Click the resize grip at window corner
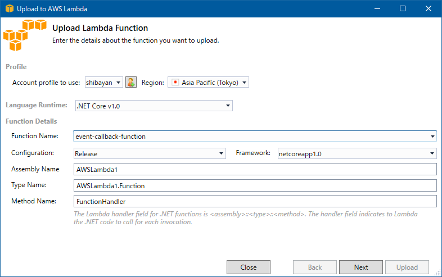This screenshot has height=277, width=442. coord(438,272)
